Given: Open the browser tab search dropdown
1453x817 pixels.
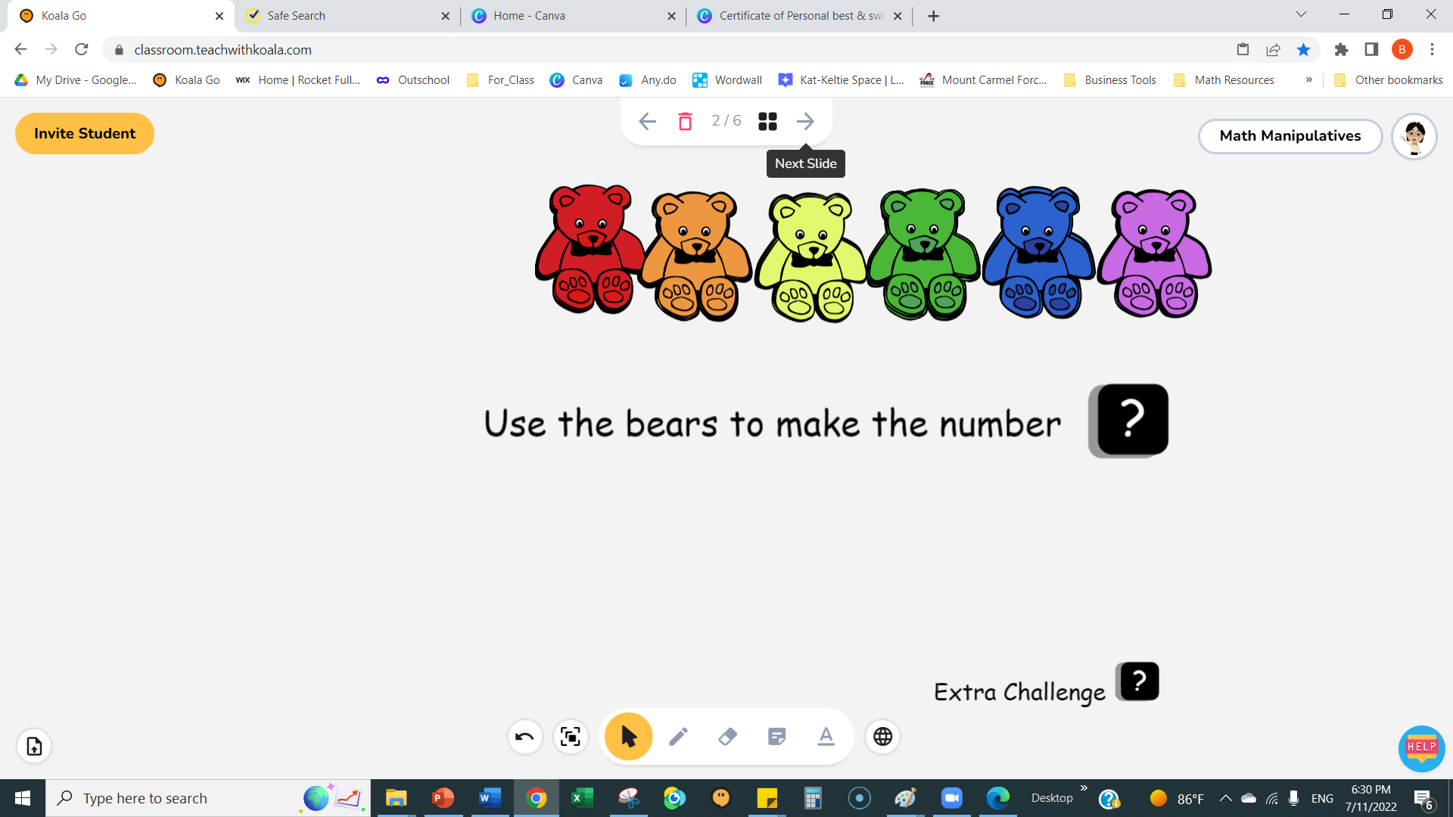Looking at the screenshot, I should click(x=1299, y=14).
